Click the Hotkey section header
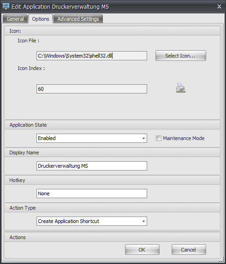The image size is (226, 264). click(112, 180)
